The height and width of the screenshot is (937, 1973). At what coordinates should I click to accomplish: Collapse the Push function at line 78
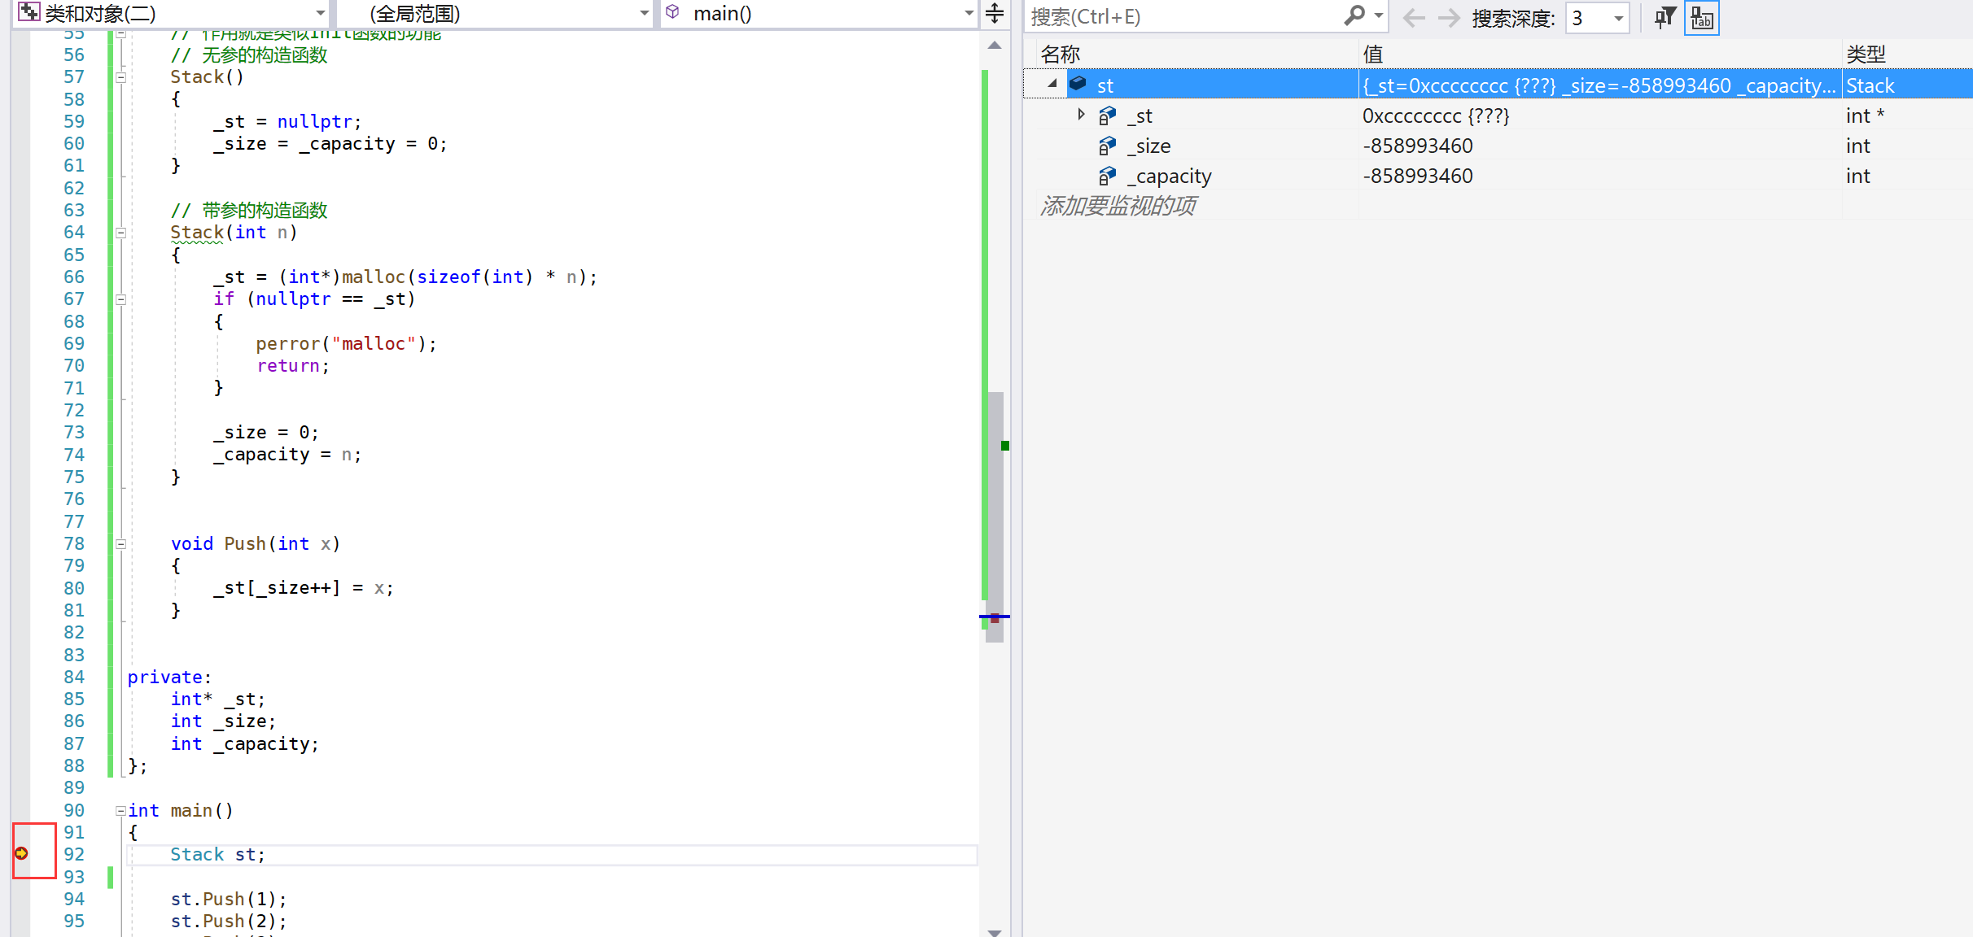(x=121, y=544)
